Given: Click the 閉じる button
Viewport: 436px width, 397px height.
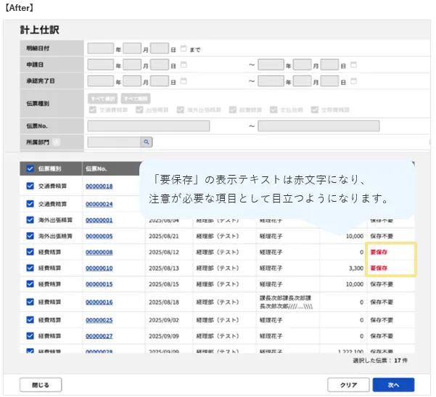Looking at the screenshot, I should click(41, 385).
